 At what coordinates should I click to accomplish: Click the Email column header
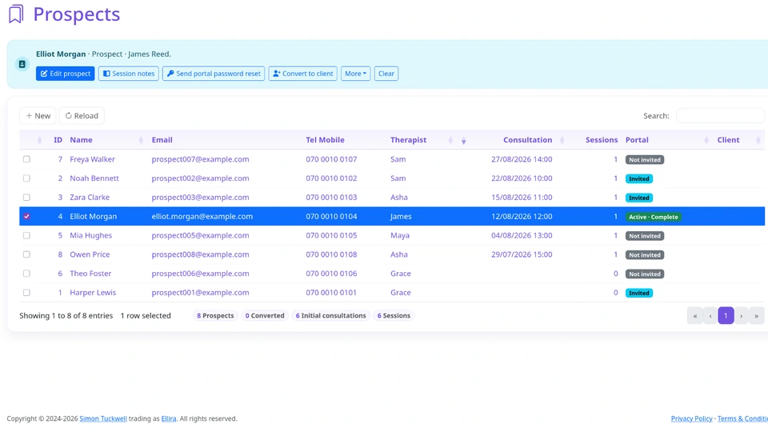point(162,139)
